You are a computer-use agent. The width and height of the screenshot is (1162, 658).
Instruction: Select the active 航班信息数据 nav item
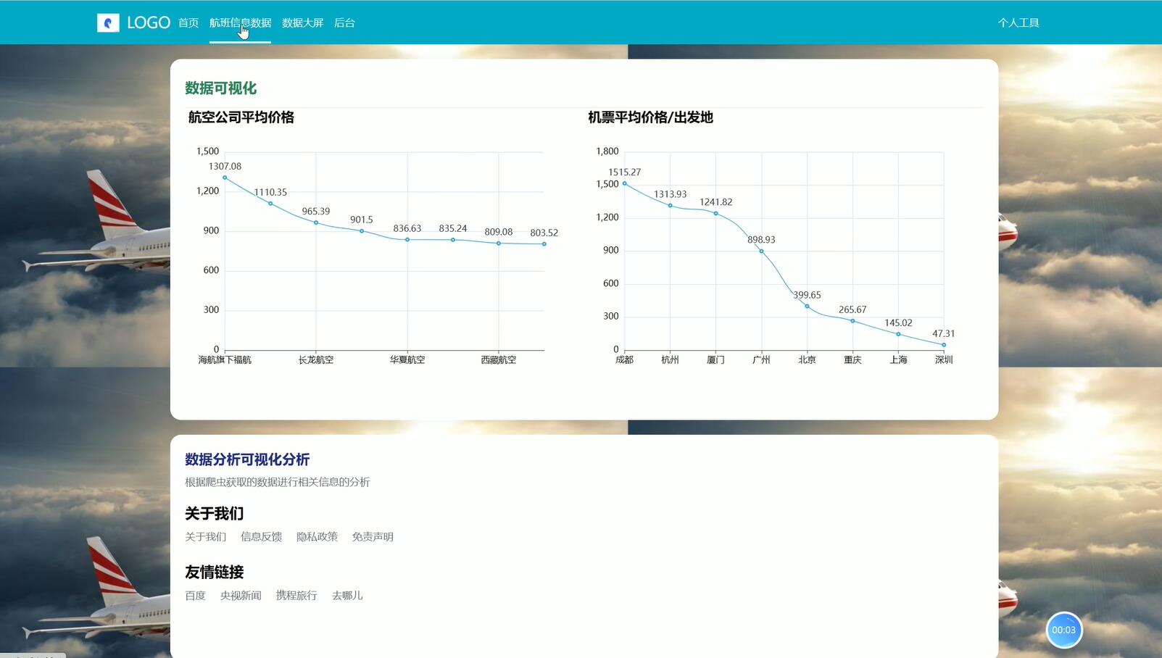pos(240,22)
